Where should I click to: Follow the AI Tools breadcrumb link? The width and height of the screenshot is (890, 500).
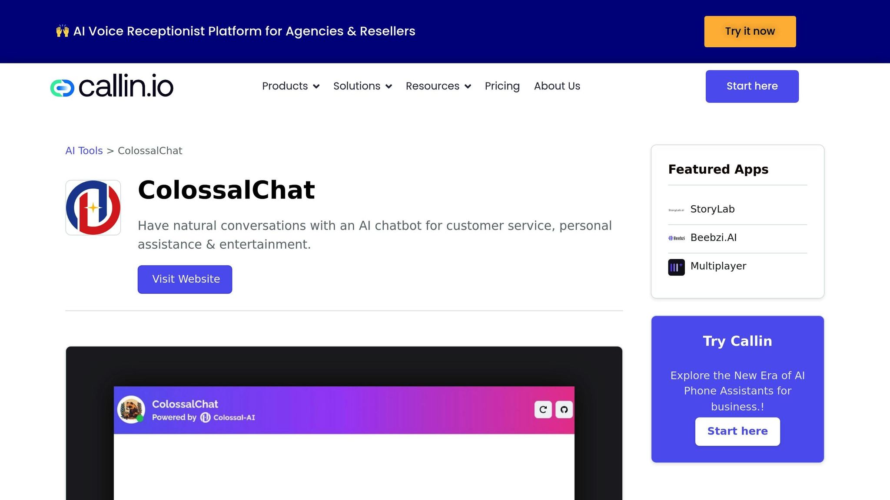84,151
